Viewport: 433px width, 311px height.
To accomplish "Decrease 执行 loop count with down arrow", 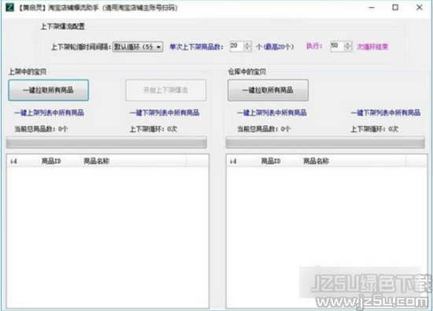I will [x=348, y=49].
